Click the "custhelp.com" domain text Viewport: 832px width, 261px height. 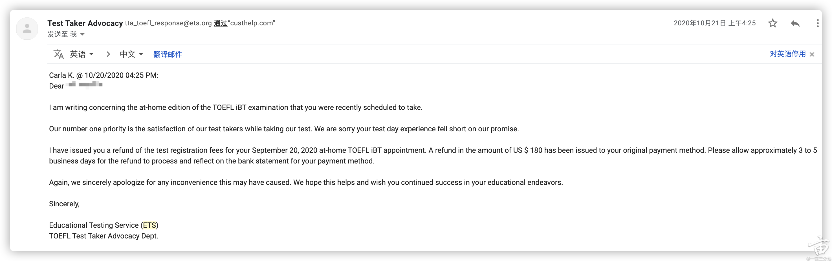[x=252, y=23]
